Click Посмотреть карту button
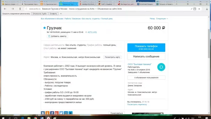 pos(112,57)
